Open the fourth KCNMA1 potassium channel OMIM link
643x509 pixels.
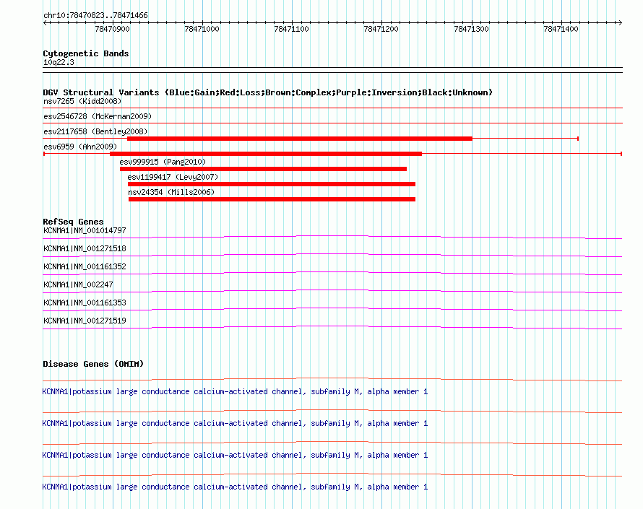235,487
